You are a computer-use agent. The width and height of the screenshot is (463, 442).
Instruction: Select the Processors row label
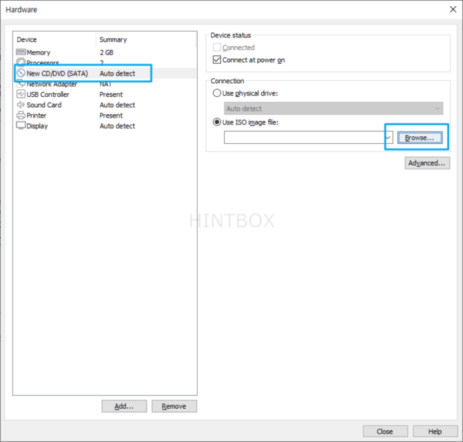43,63
